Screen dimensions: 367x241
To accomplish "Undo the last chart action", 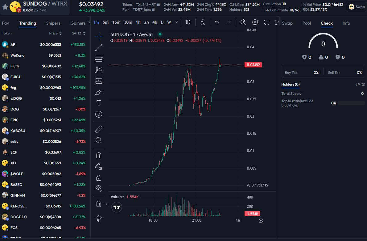I will [x=217, y=22].
